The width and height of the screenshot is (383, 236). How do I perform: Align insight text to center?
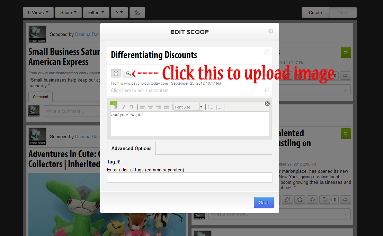coord(151,107)
